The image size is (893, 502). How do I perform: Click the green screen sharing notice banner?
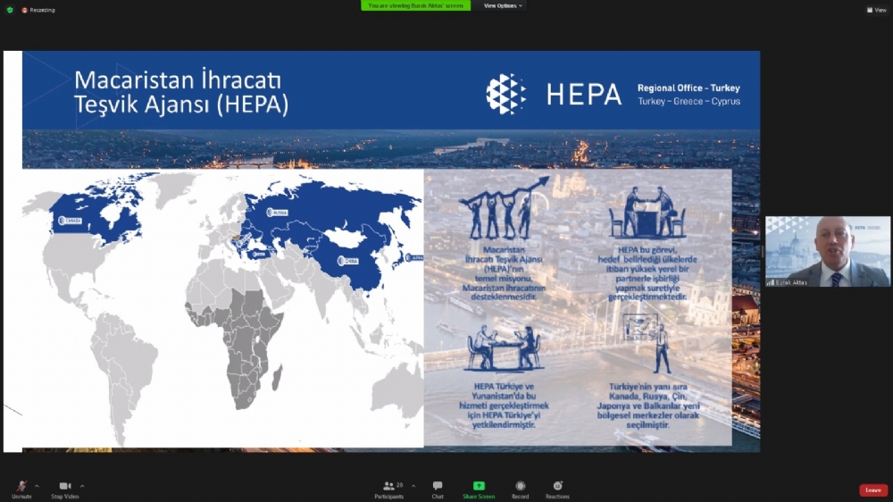(x=416, y=5)
